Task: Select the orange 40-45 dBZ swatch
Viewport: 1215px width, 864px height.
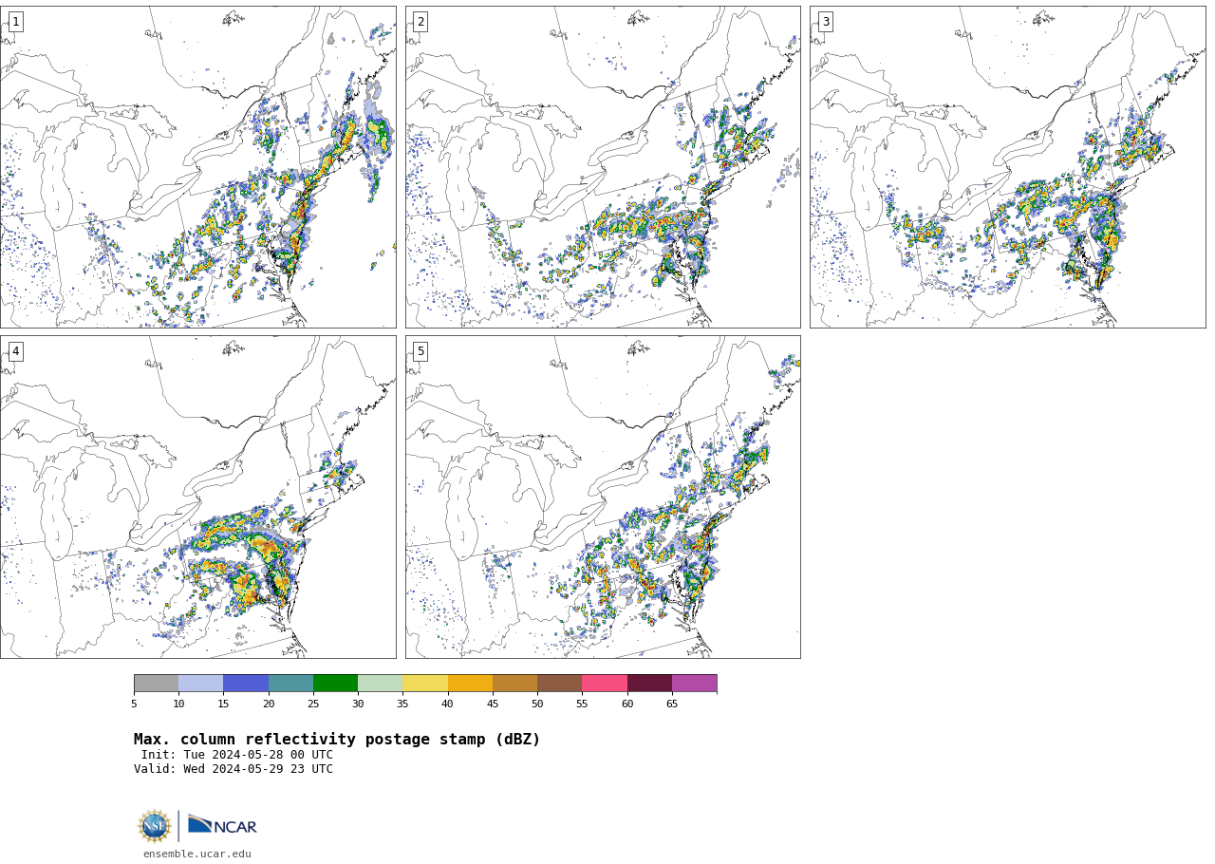Action: click(x=470, y=684)
